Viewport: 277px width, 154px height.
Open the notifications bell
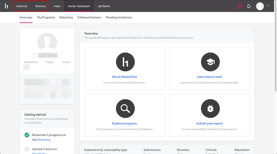click(x=249, y=6)
